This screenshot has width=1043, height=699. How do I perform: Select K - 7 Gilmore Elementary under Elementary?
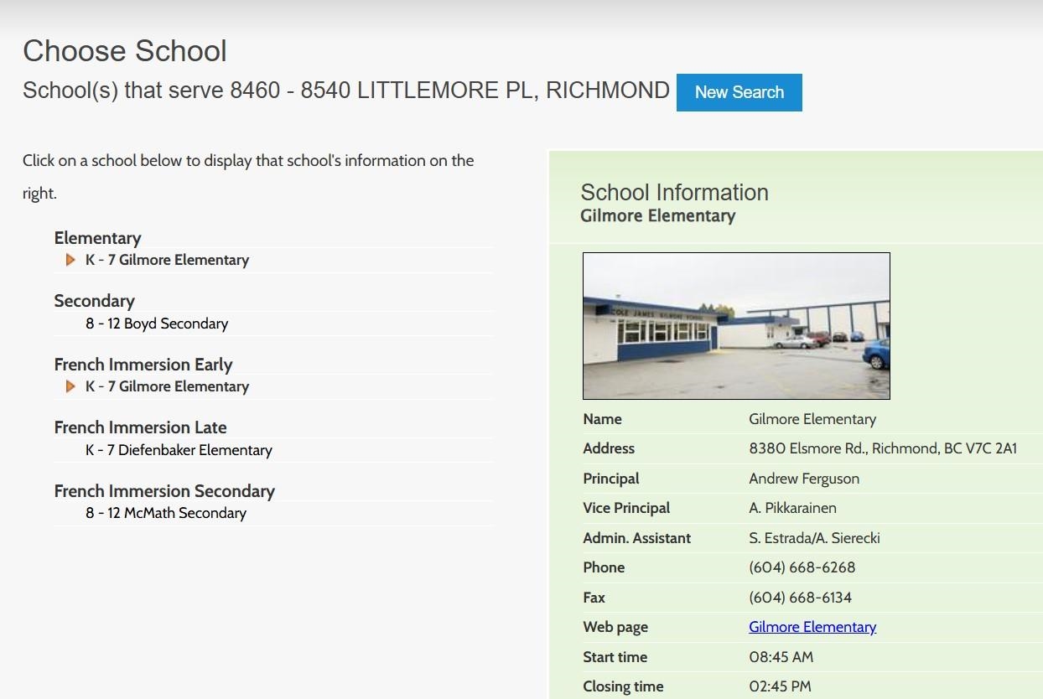coord(167,260)
